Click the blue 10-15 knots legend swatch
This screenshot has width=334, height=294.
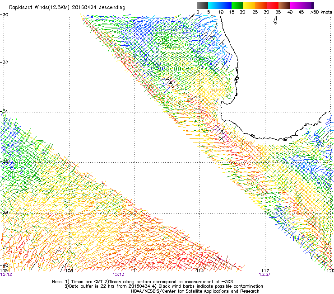click(x=226, y=5)
